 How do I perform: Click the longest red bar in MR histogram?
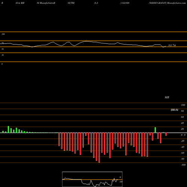pyautogui.click(x=99, y=148)
